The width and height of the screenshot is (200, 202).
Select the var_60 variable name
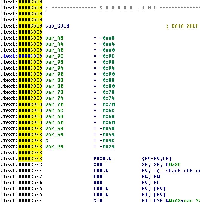[54, 122]
